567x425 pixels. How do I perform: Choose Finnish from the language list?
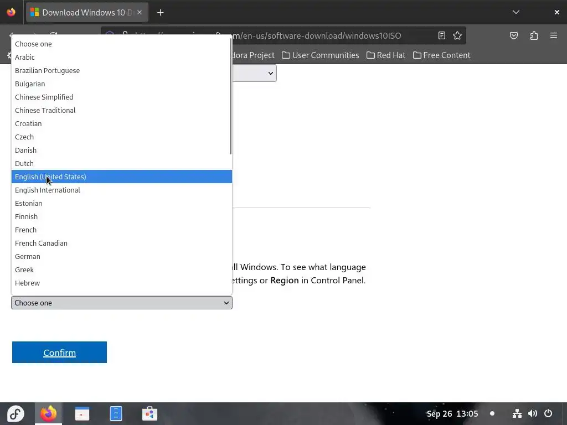coord(121,217)
